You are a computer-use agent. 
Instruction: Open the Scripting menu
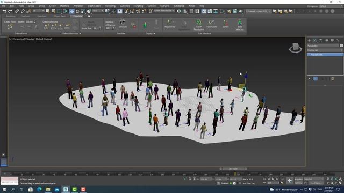coord(139,6)
